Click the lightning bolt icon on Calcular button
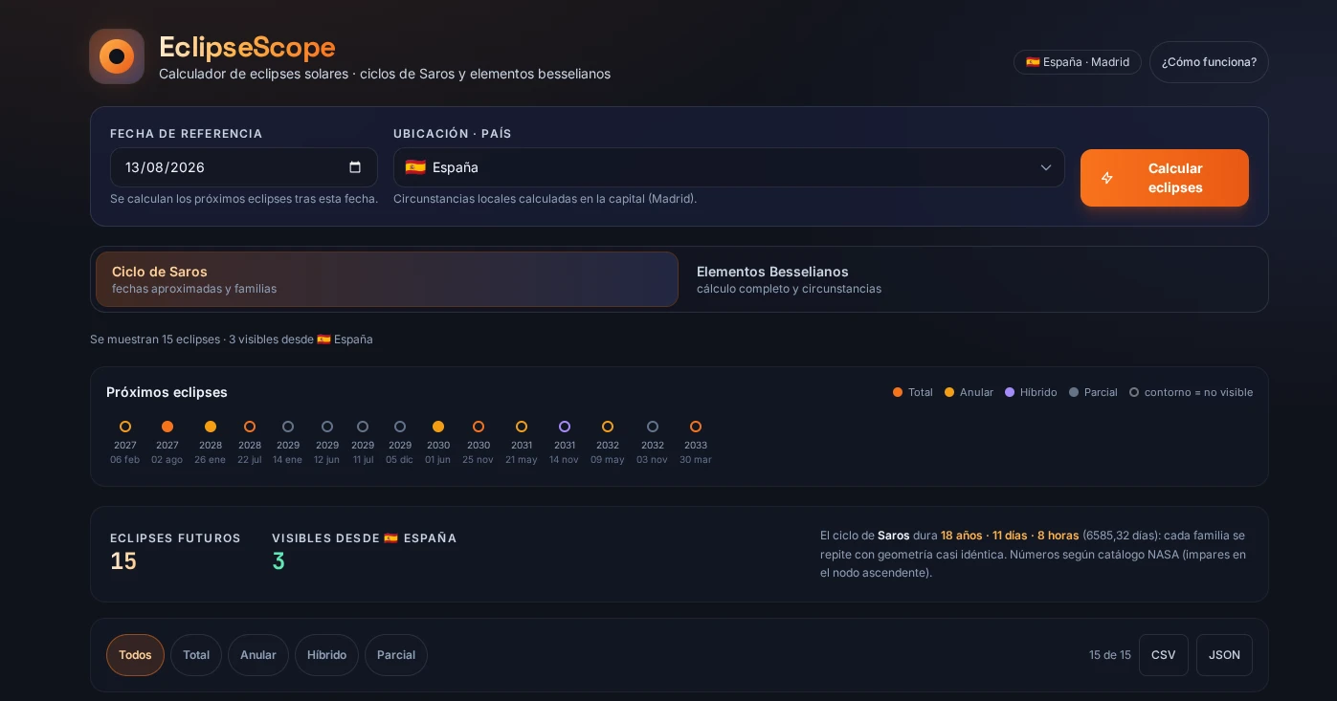Screen dimensions: 1337x701 coord(1107,178)
